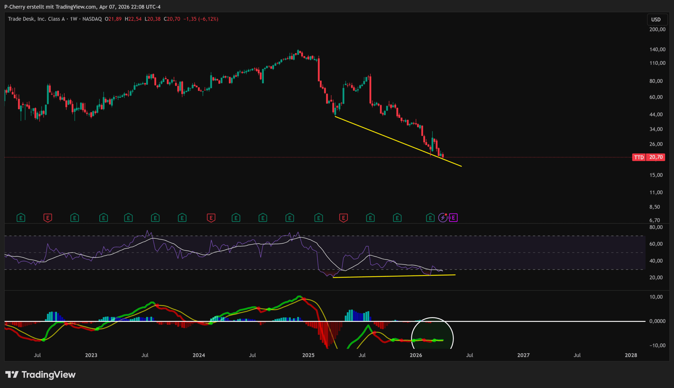Click the leftmost green earnings E icon
This screenshot has height=388, width=674.
click(x=21, y=218)
